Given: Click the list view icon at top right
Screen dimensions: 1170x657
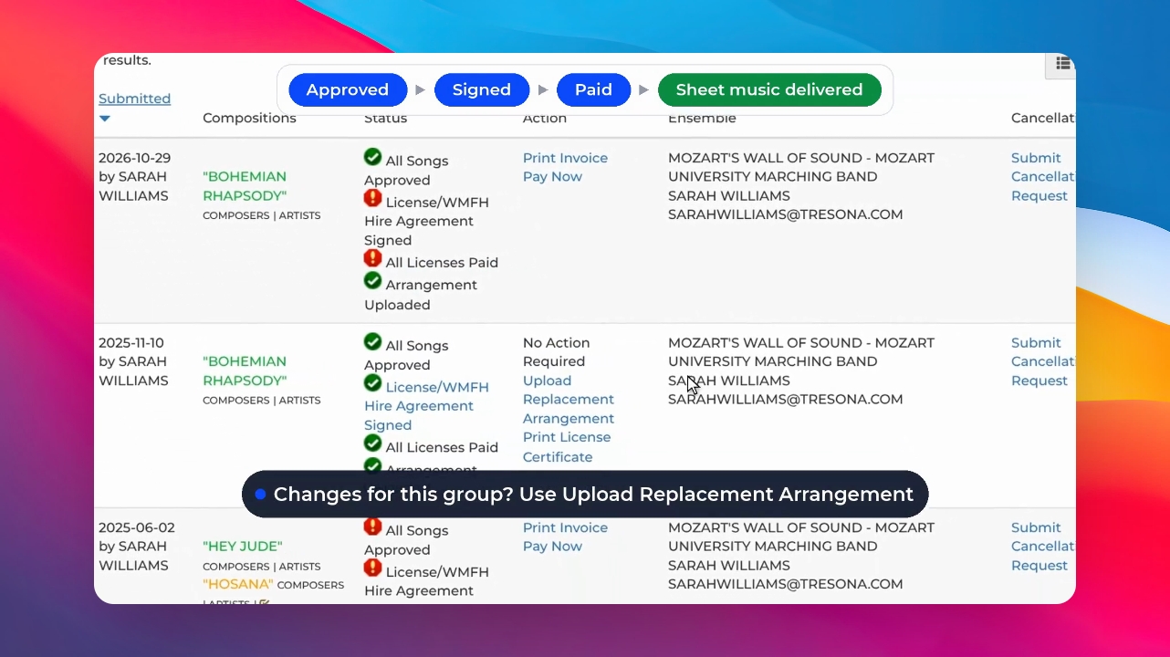Looking at the screenshot, I should click(x=1062, y=63).
